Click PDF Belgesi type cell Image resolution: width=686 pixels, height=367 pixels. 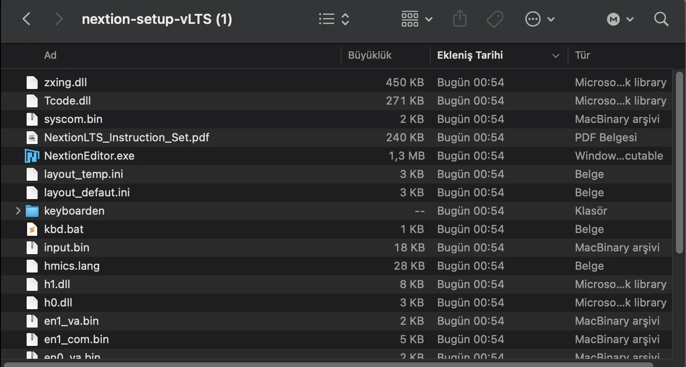[606, 138]
